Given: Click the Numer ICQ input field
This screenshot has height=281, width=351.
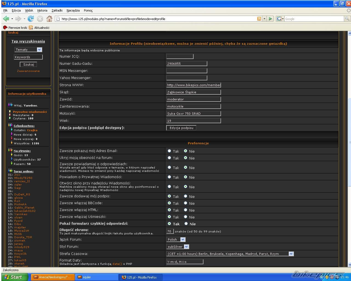Looking at the screenshot, I should point(180,57).
